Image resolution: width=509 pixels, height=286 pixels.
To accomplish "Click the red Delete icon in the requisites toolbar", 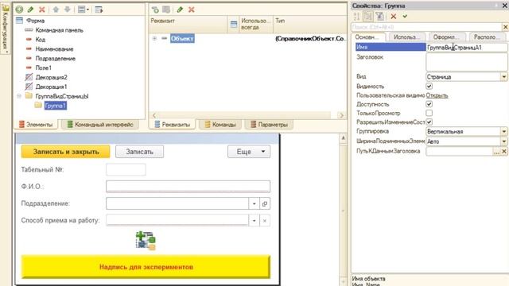I will click(x=192, y=10).
